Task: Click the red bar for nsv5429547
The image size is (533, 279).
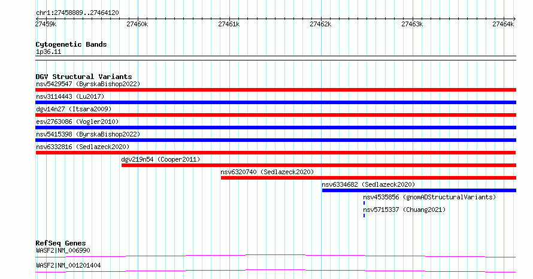Action: (275, 90)
